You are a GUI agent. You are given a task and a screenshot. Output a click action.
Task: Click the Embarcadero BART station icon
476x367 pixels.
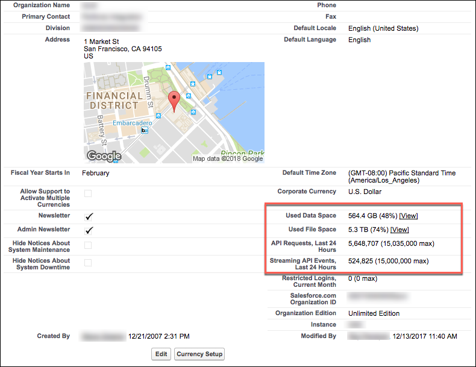145,131
